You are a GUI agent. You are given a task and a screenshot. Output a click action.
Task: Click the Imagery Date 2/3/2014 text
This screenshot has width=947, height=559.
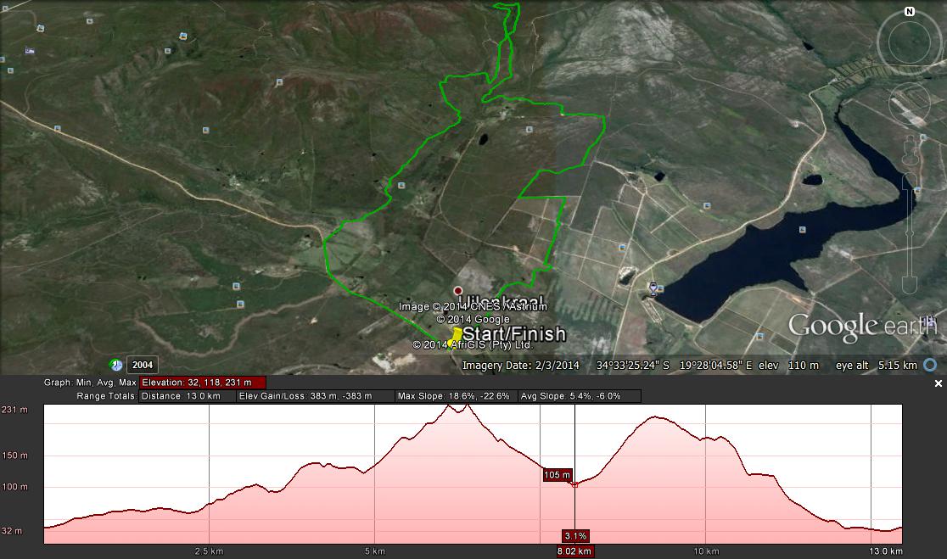(x=521, y=366)
